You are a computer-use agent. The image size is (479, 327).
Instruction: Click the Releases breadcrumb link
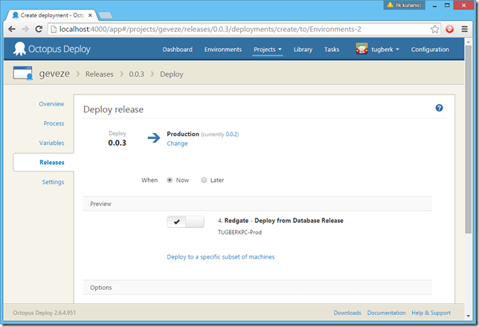99,74
